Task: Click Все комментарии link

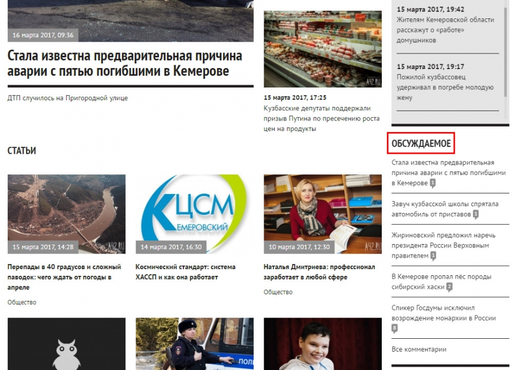Action: click(419, 349)
